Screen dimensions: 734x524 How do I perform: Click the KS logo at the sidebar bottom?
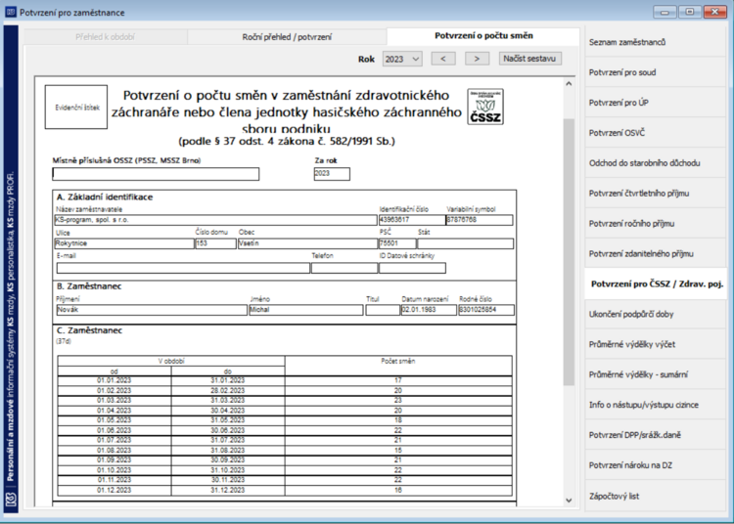point(11,500)
